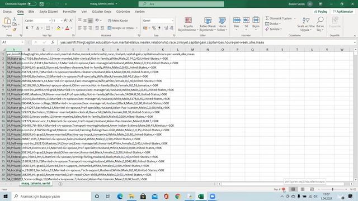Click the taskbar search box
Viewport: 358px width, 201px height.
(51, 196)
